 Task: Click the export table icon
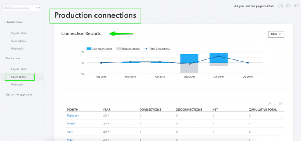(269, 104)
